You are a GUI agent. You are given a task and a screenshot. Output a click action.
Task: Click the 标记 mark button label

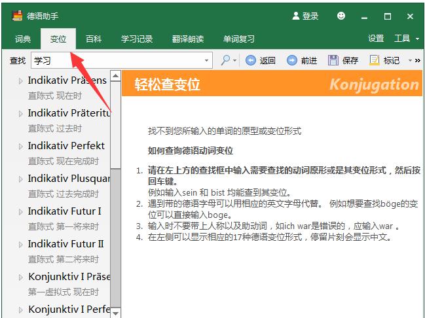coord(392,60)
